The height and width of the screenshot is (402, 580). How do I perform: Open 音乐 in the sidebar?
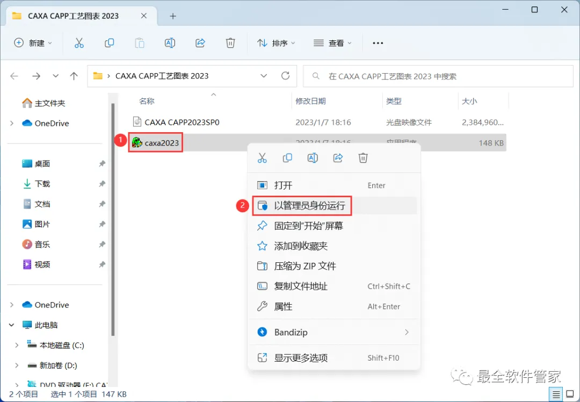[x=37, y=245]
